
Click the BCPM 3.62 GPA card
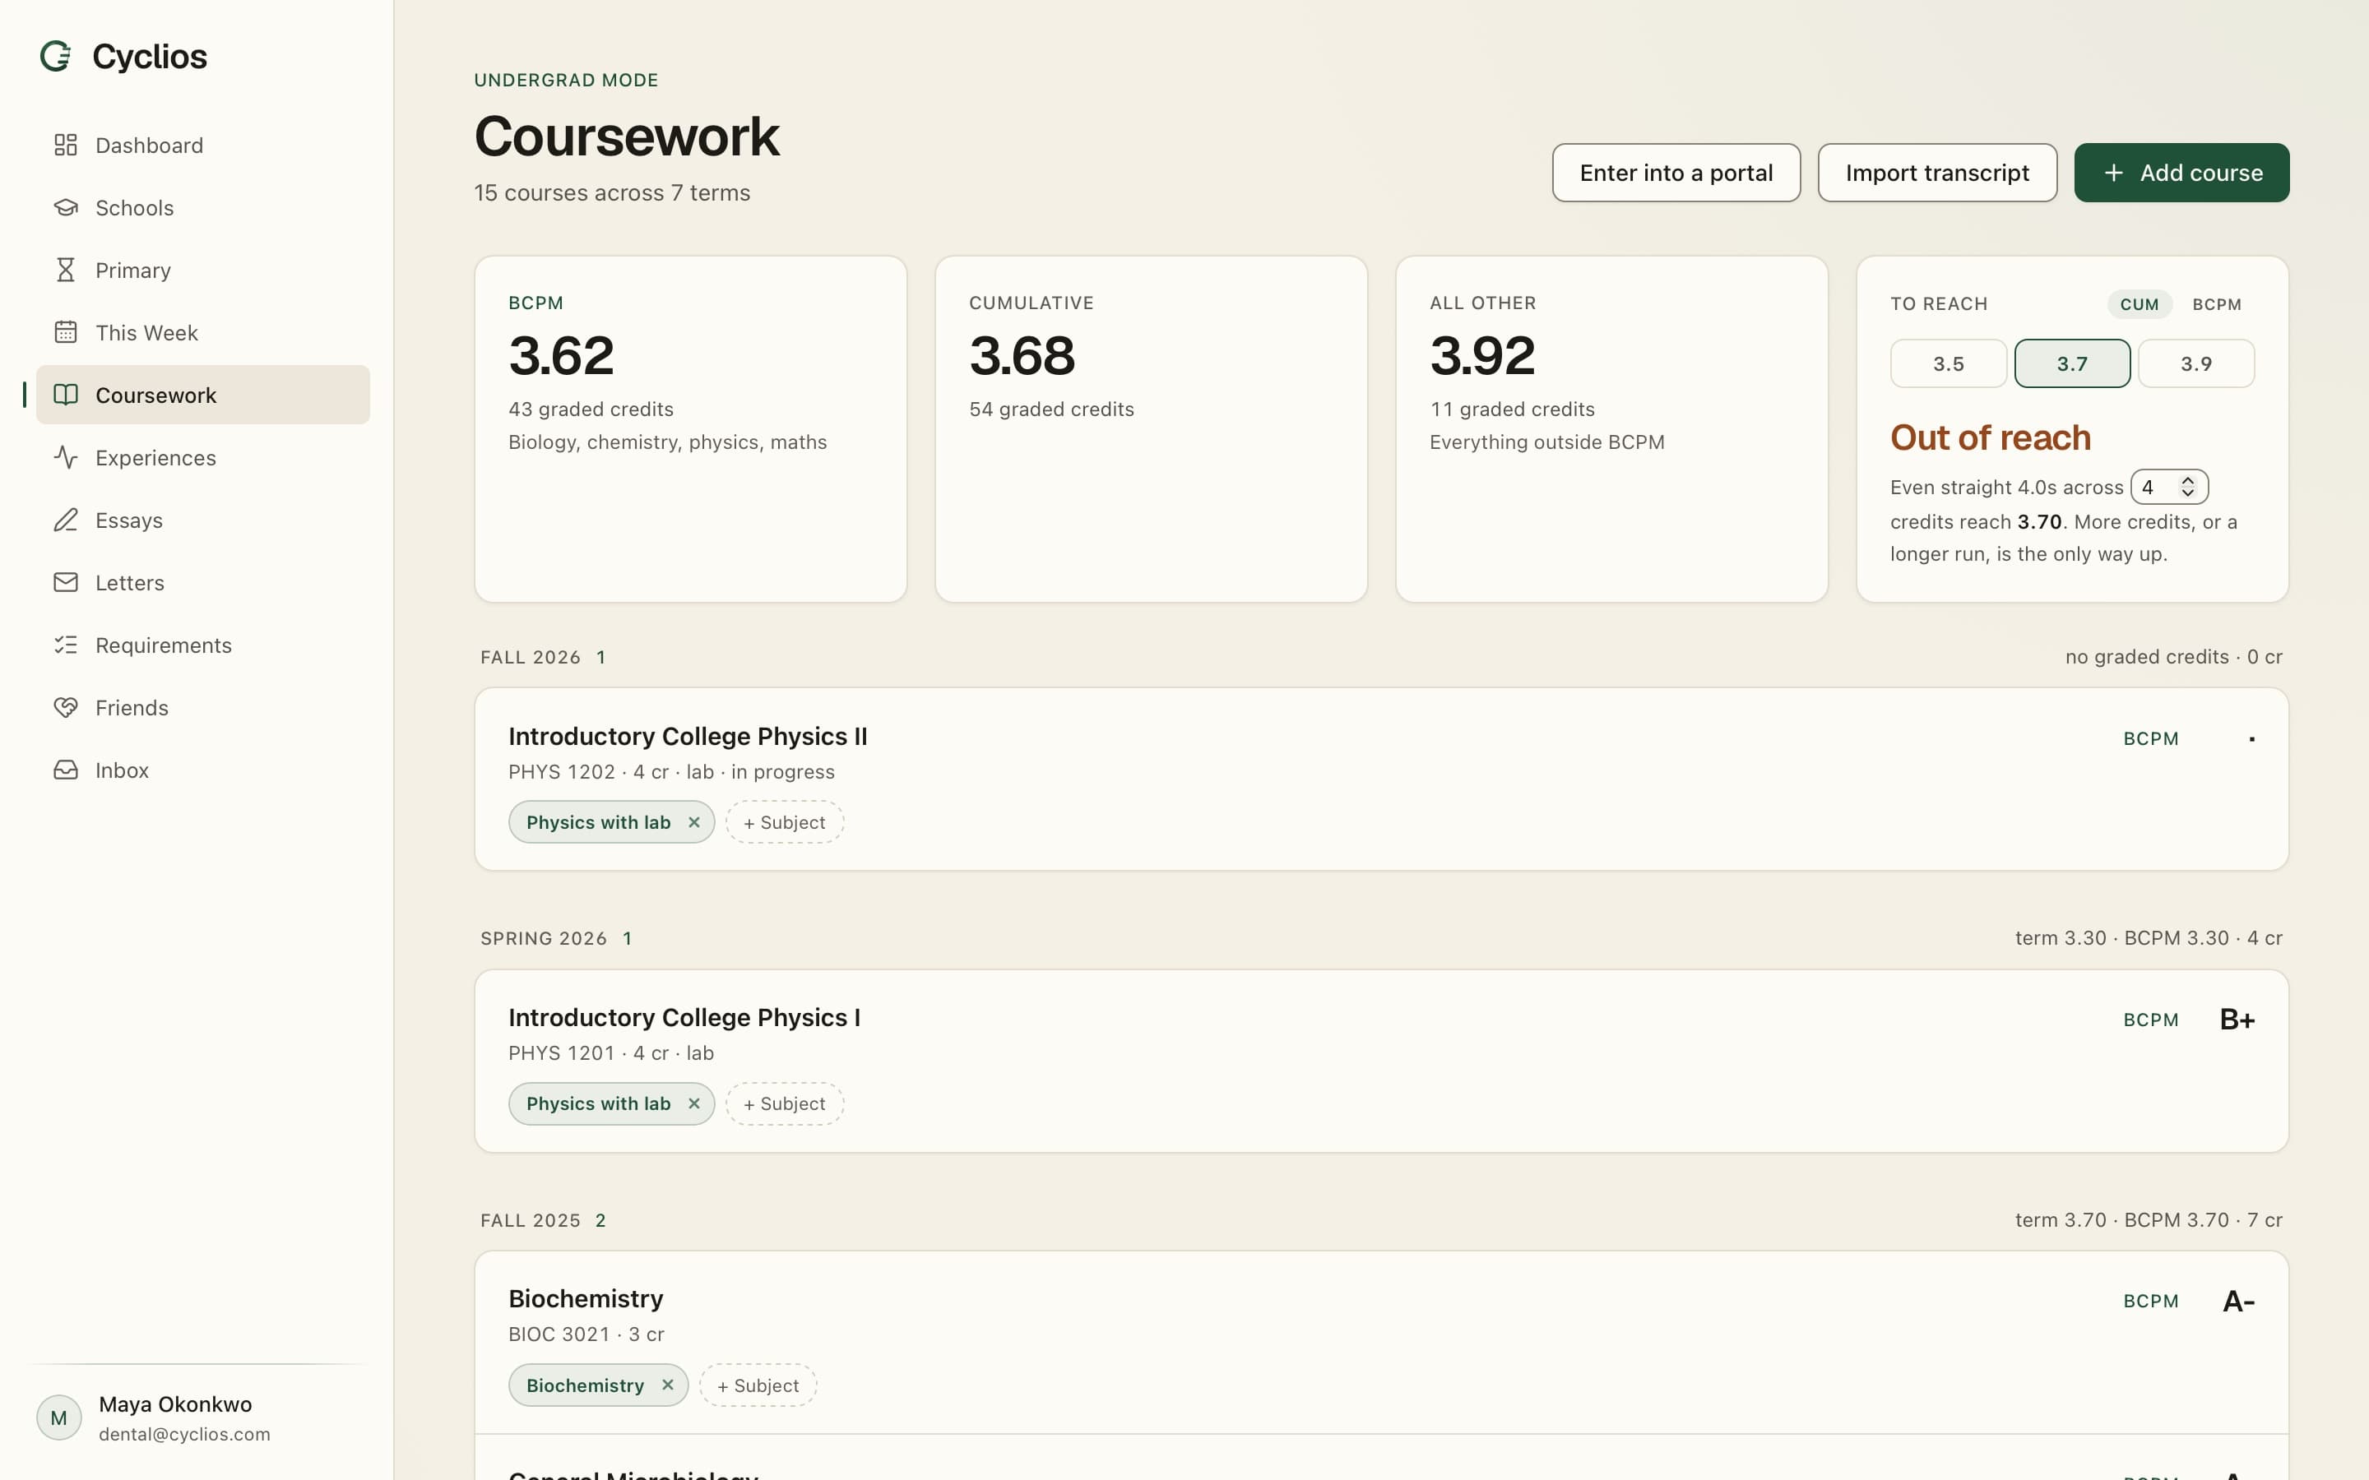[690, 428]
